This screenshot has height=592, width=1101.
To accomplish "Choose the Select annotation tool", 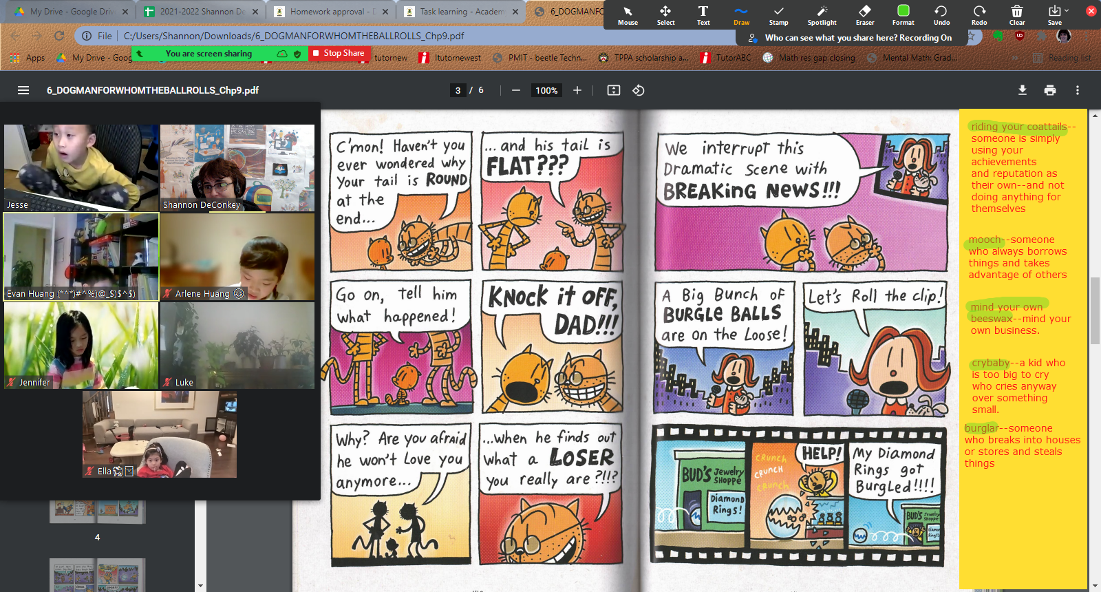I will pyautogui.click(x=665, y=15).
